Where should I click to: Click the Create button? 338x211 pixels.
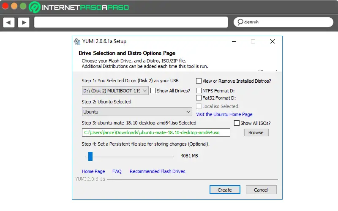click(x=225, y=189)
